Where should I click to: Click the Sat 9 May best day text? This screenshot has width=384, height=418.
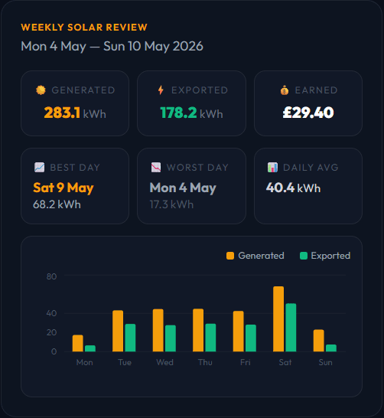[x=63, y=188]
